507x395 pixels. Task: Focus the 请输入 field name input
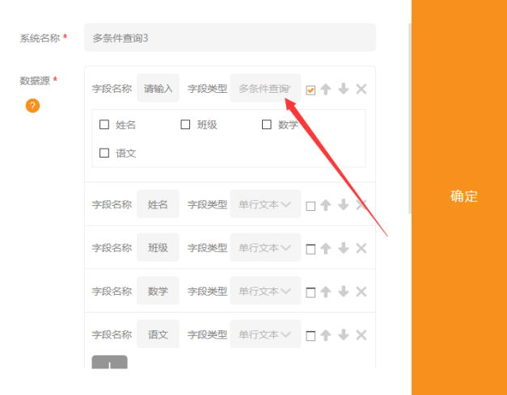[x=158, y=88]
